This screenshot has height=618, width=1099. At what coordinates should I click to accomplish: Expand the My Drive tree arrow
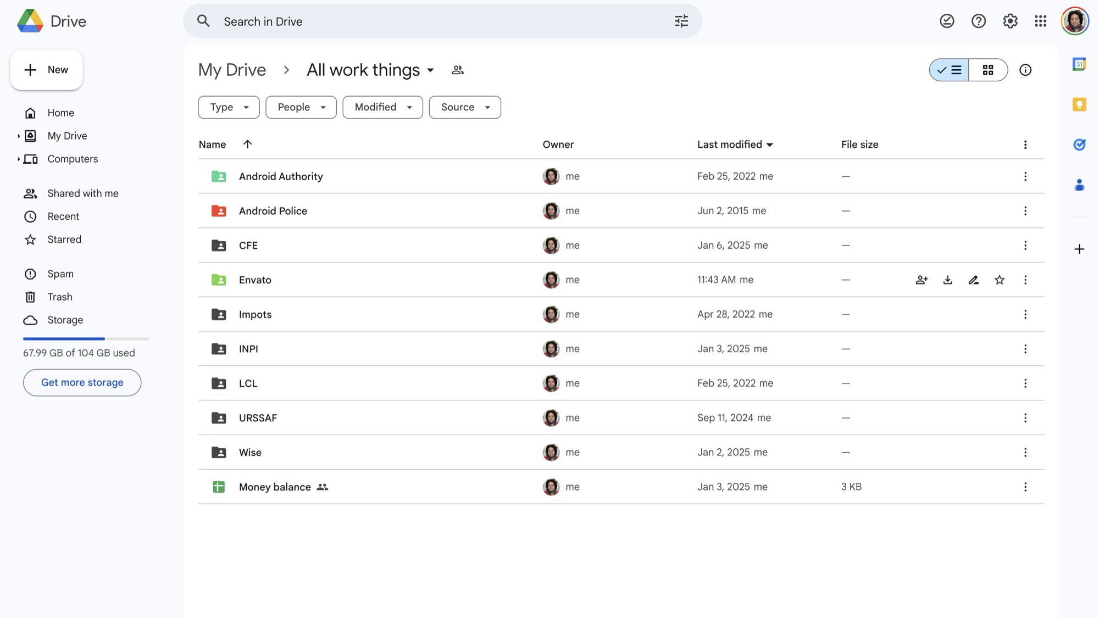pyautogui.click(x=19, y=136)
